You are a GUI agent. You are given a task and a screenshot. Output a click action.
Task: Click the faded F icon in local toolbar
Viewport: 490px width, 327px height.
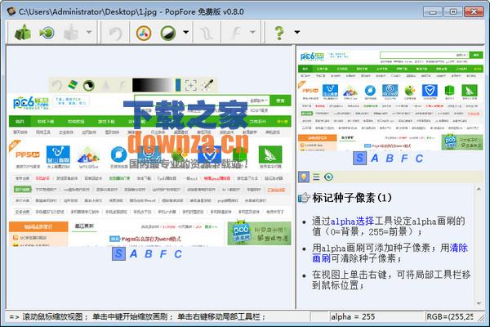(122, 85)
